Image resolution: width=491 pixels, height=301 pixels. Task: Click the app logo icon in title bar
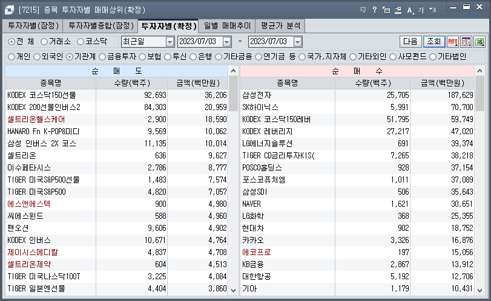point(9,10)
